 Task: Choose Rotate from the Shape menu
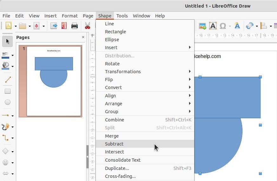(145, 64)
